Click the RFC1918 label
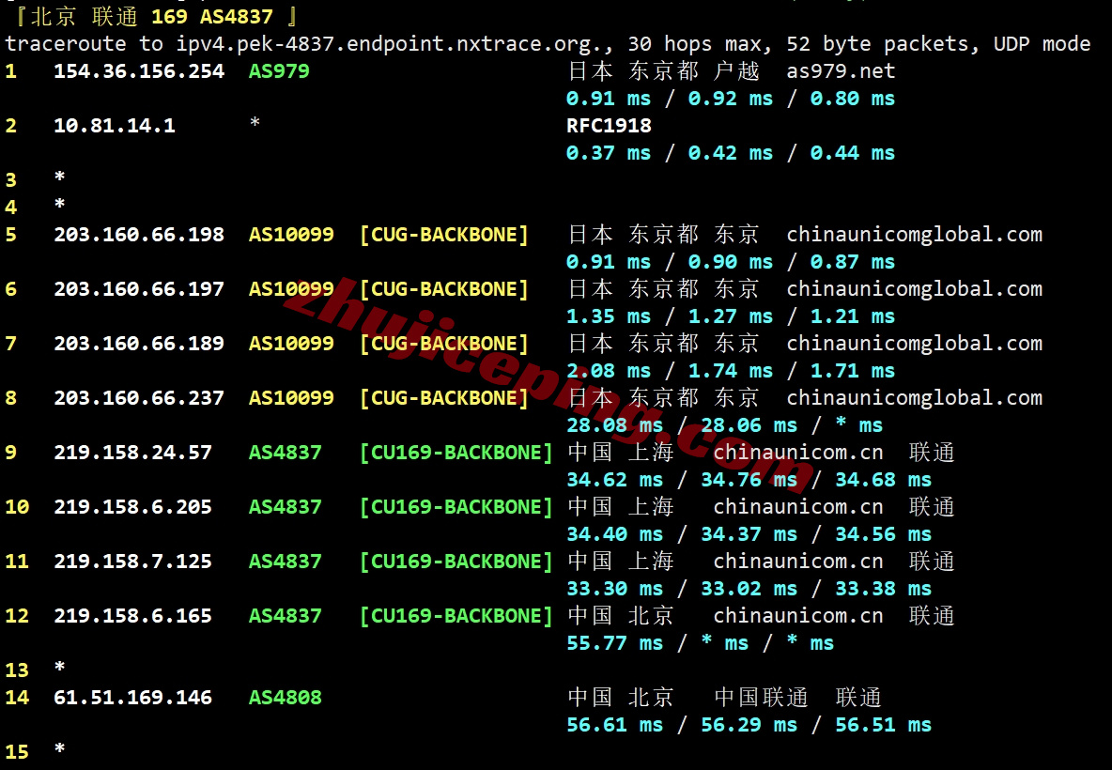The height and width of the screenshot is (770, 1112). pyautogui.click(x=609, y=126)
